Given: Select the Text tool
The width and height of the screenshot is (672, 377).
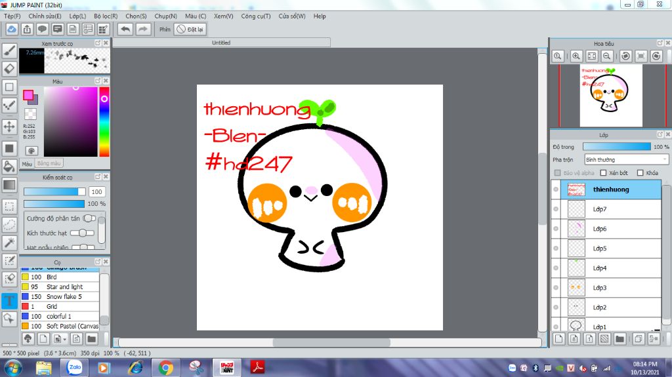Looking at the screenshot, I should (9, 300).
